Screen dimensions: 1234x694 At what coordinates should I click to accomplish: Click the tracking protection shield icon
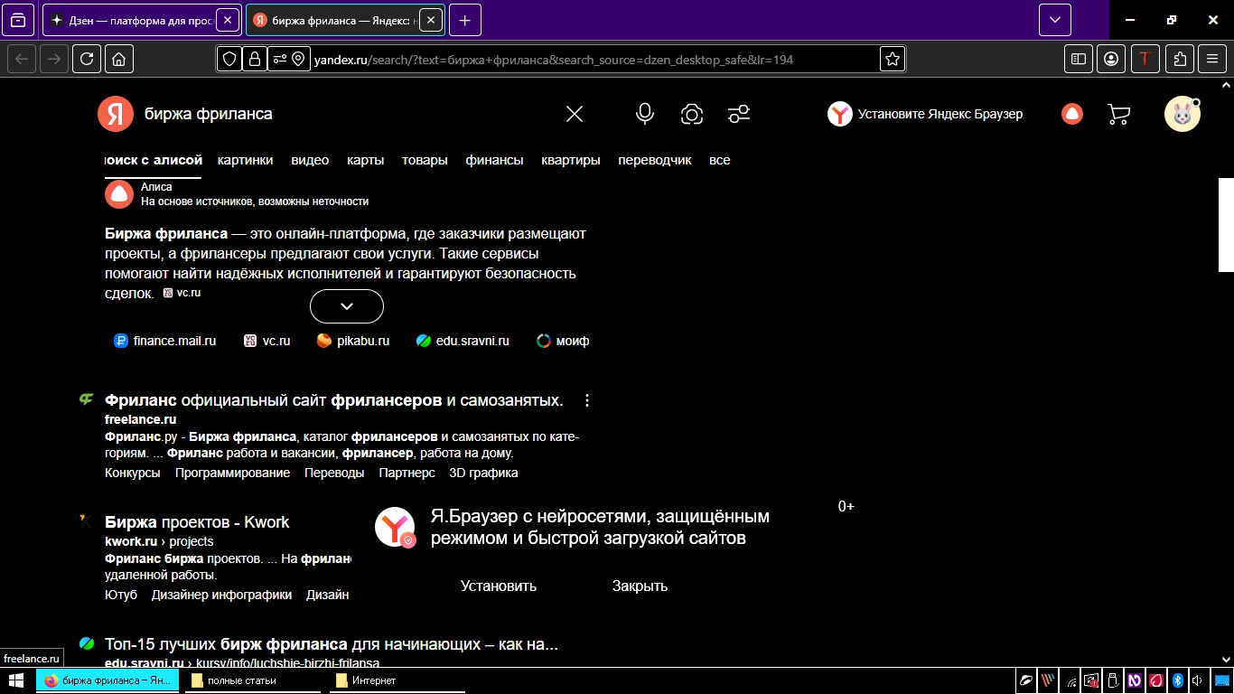click(230, 59)
